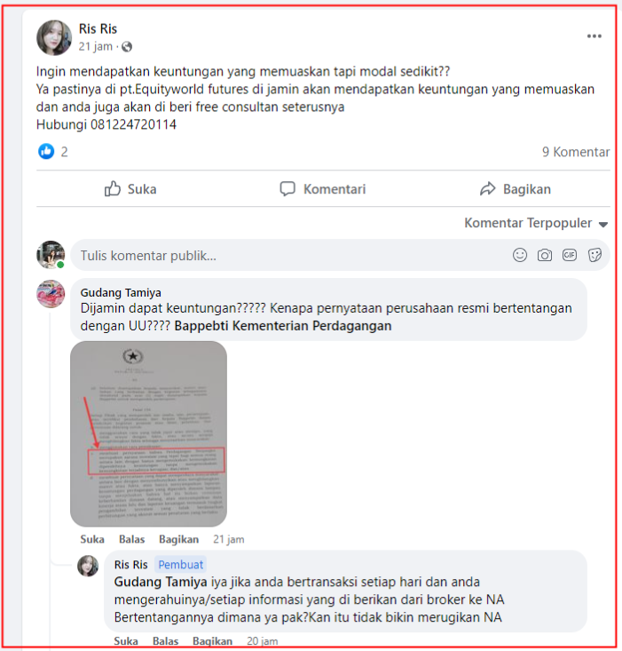Open the sticker picker icon

pos(594,255)
